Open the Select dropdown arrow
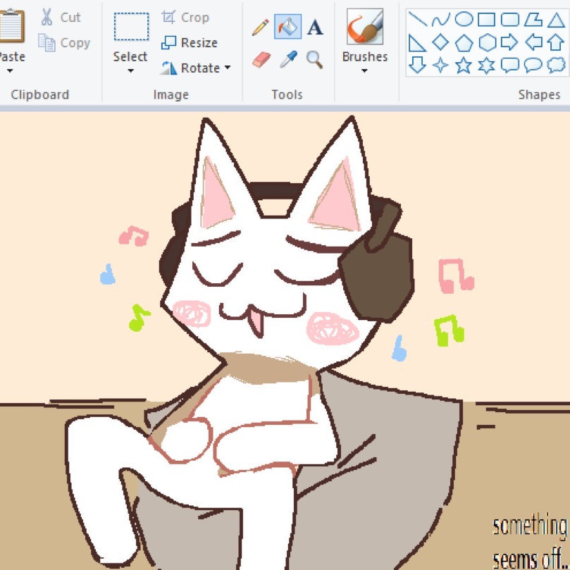 tap(130, 70)
